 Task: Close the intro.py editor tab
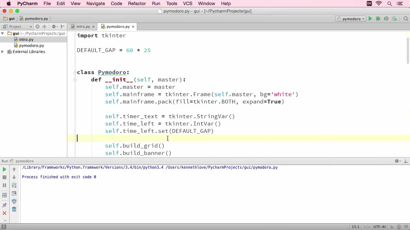[x=93, y=27]
